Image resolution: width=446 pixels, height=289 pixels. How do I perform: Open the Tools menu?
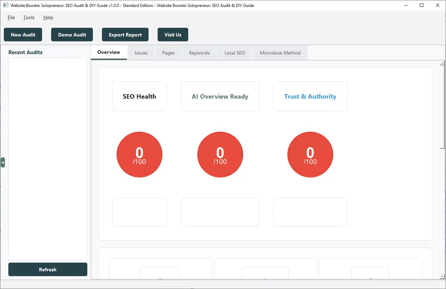coord(29,17)
